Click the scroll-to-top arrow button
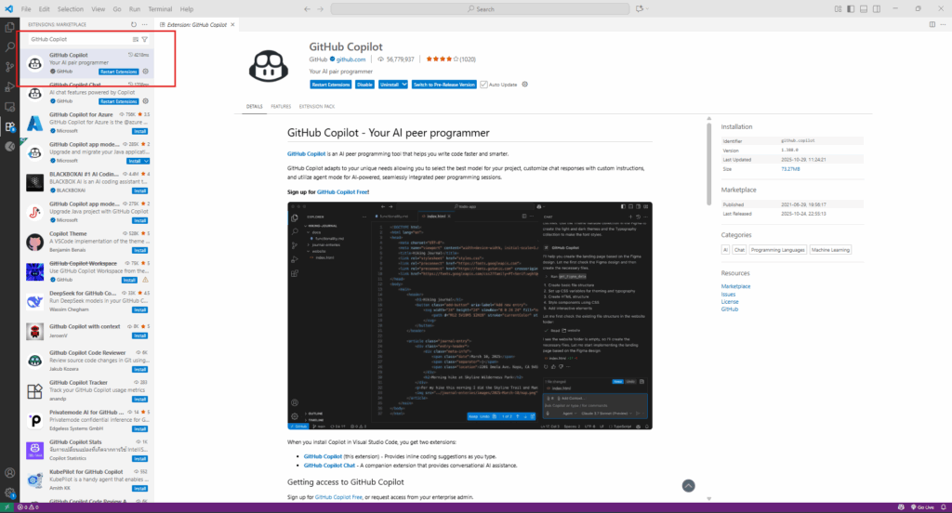The image size is (952, 513). click(689, 486)
